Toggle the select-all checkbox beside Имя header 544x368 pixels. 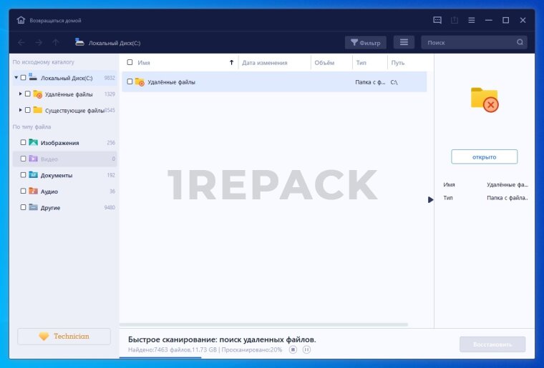[130, 63]
